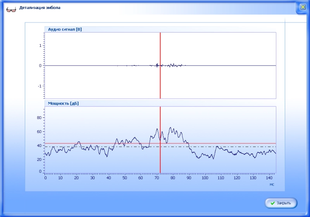Close the window using the X button
The image size is (310, 217).
pyautogui.click(x=303, y=7)
